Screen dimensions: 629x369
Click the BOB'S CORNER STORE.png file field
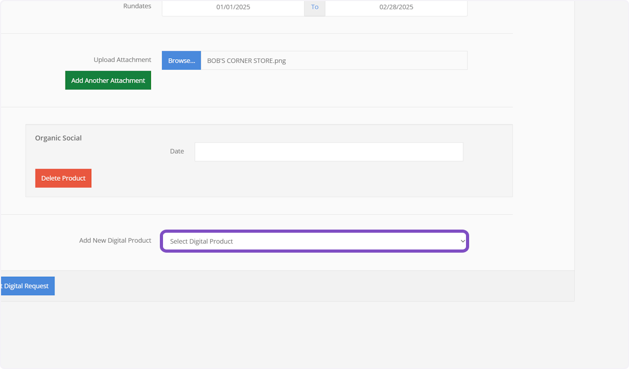coord(333,60)
